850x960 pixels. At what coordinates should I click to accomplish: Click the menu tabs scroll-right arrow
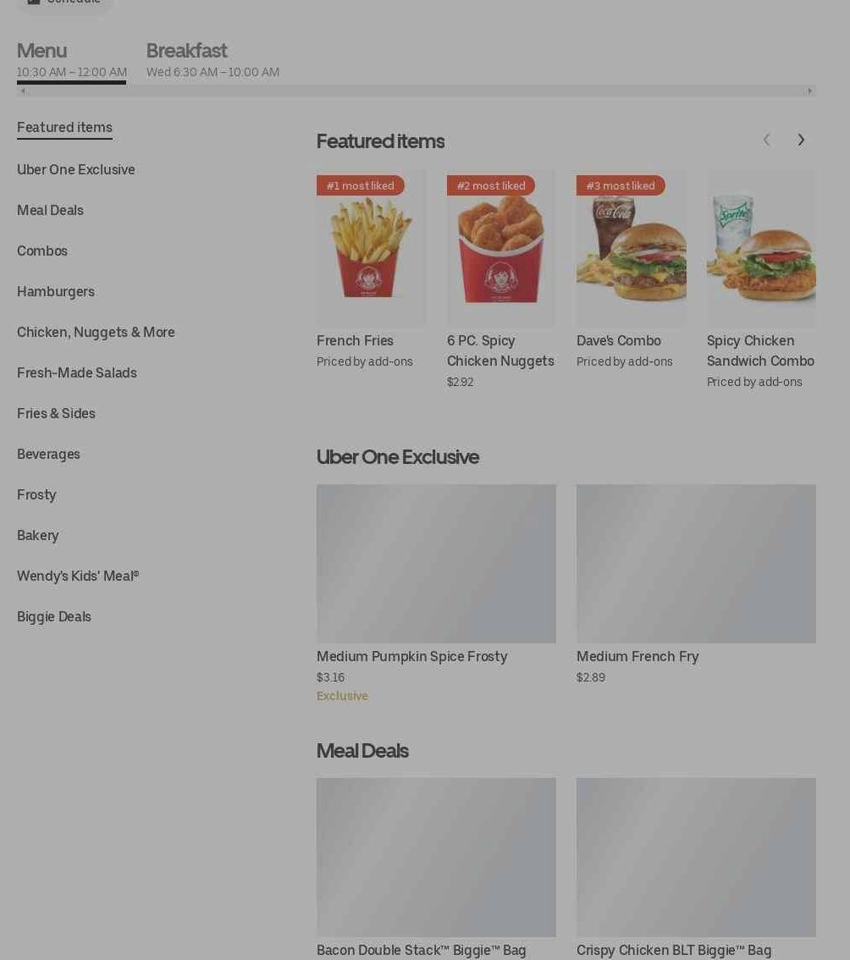[x=809, y=91]
